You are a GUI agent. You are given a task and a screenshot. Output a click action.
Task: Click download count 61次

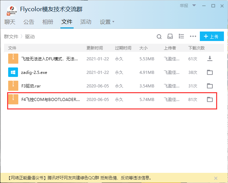tap(193, 59)
